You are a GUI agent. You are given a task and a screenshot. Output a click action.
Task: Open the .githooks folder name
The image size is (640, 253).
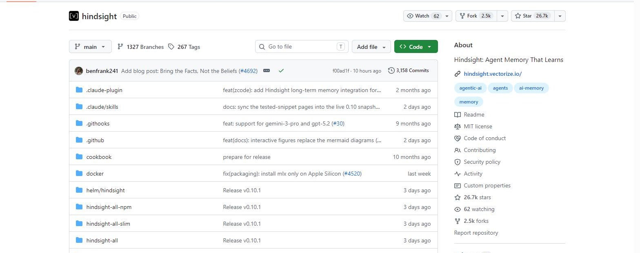point(98,123)
